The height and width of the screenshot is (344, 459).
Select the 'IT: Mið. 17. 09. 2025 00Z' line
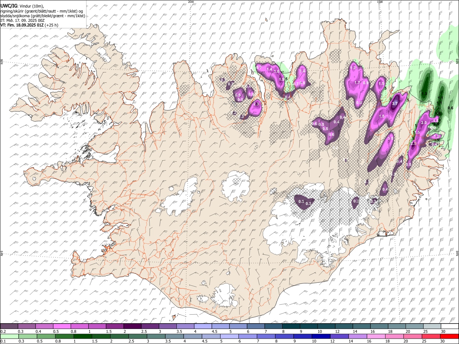pos(22,20)
